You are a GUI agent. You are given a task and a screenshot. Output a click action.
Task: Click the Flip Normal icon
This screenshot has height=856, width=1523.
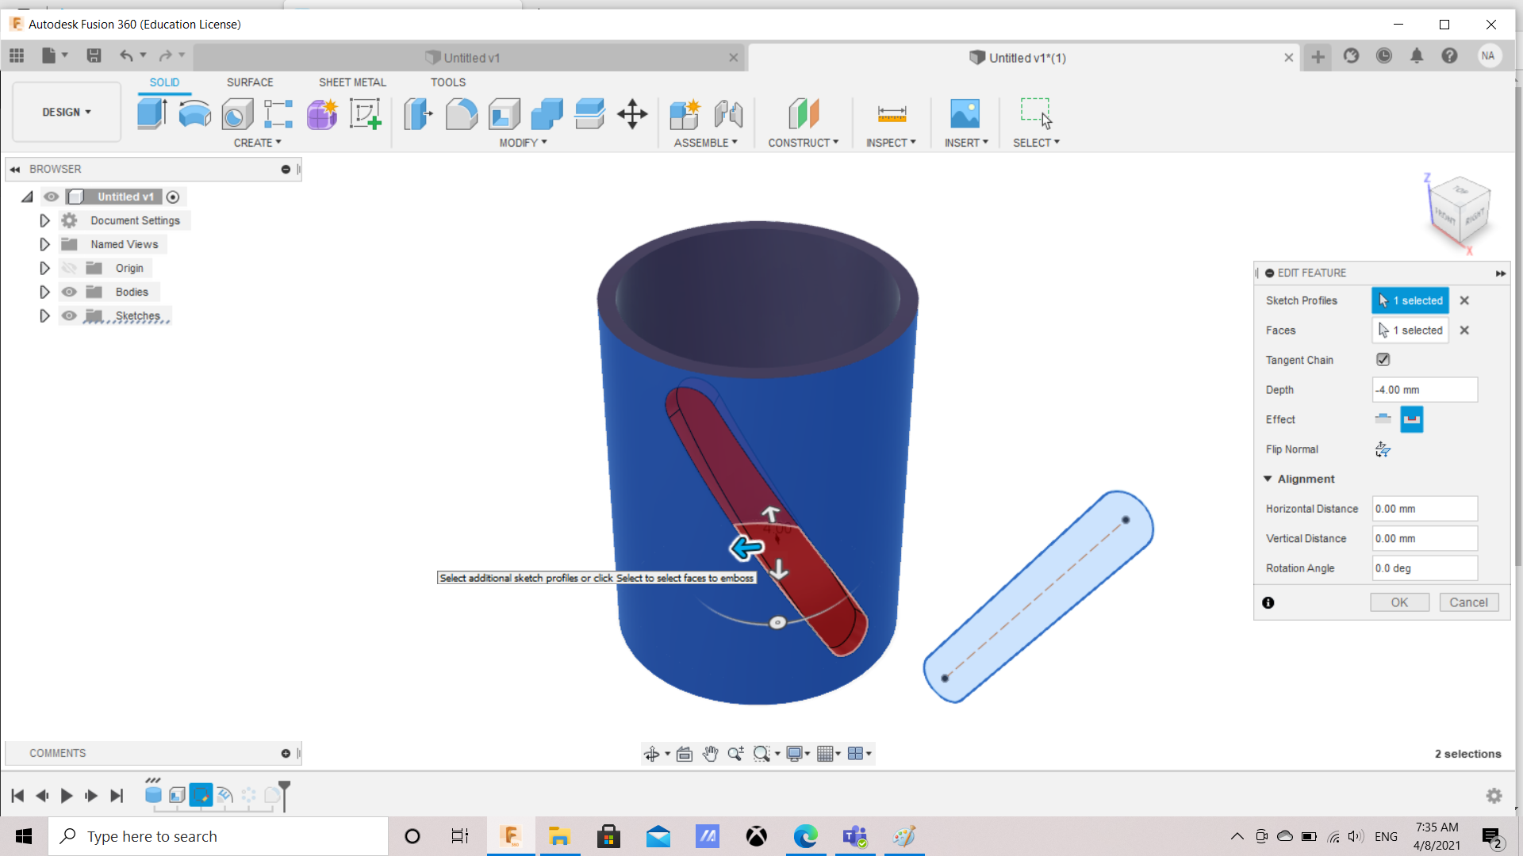(x=1383, y=449)
